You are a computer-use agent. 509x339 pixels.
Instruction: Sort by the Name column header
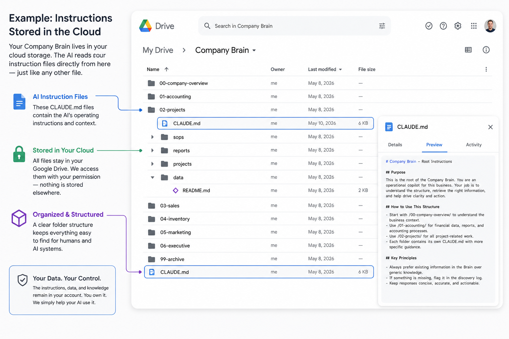coord(153,69)
